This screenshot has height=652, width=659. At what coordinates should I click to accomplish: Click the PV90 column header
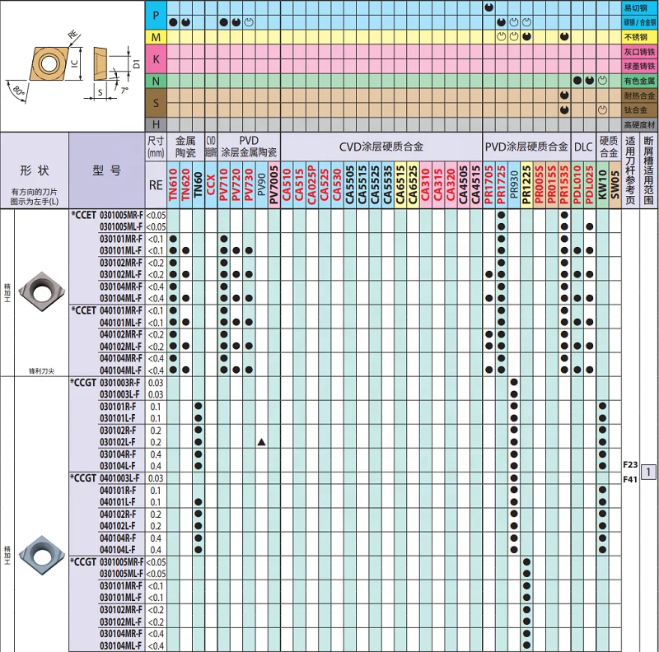point(261,185)
